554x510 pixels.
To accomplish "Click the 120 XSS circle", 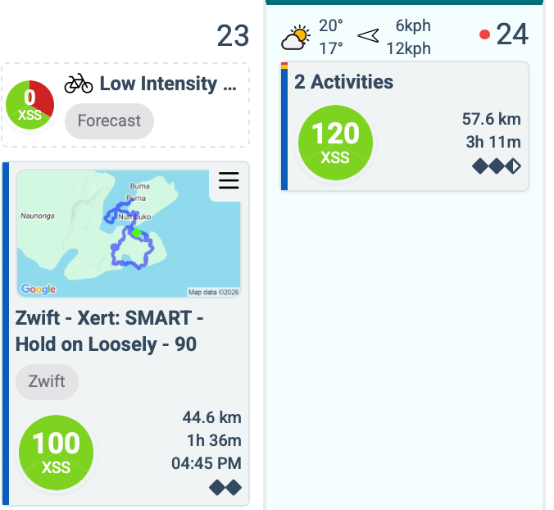I will click(335, 140).
